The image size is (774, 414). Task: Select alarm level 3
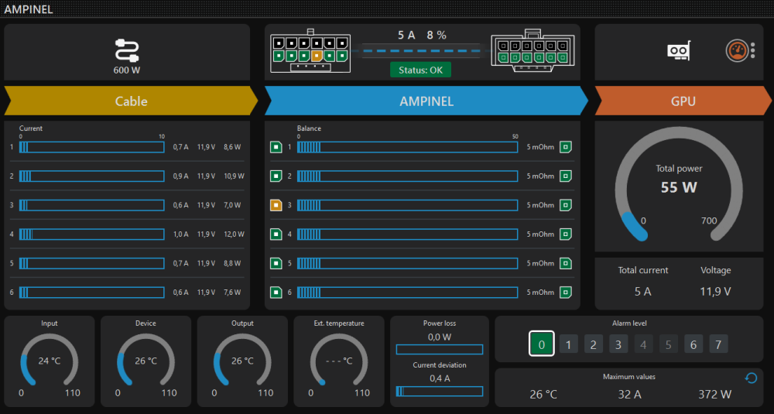click(x=618, y=344)
